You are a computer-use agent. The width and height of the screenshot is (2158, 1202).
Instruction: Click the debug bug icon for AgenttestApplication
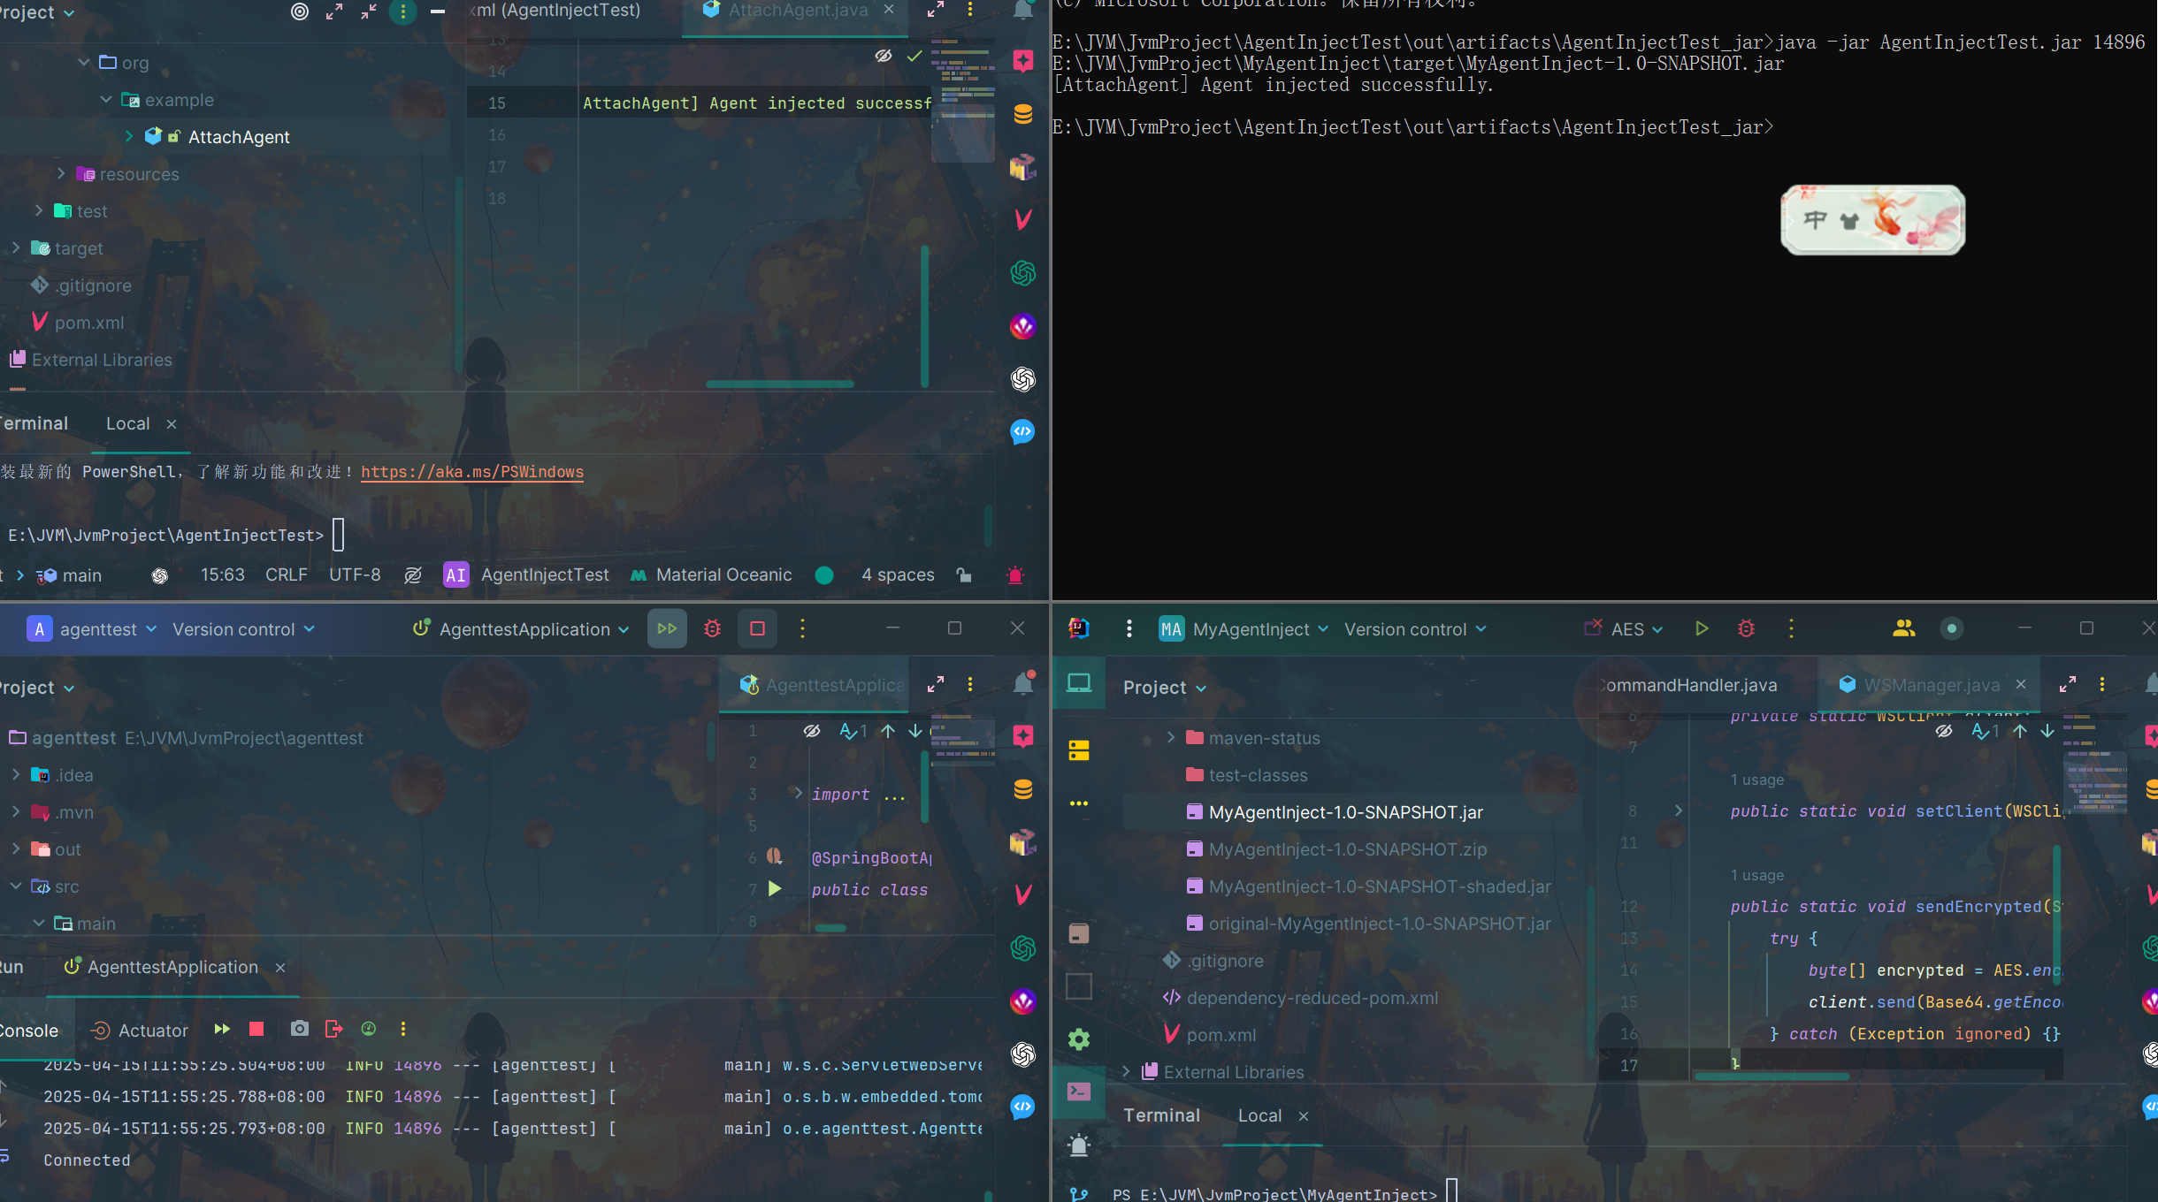pos(712,628)
